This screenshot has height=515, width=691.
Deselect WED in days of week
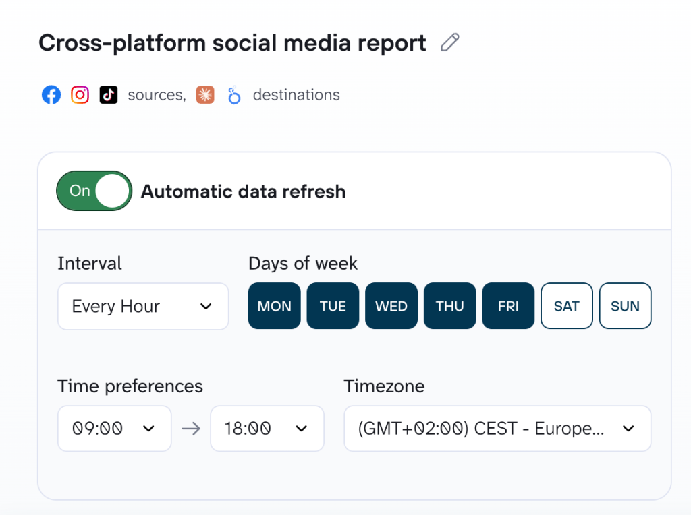click(x=391, y=306)
